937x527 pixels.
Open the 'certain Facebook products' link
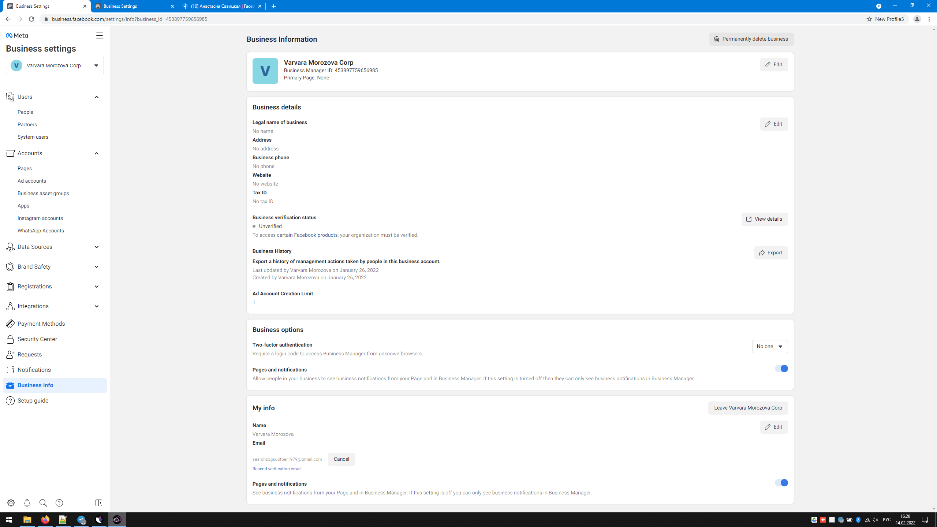[307, 235]
